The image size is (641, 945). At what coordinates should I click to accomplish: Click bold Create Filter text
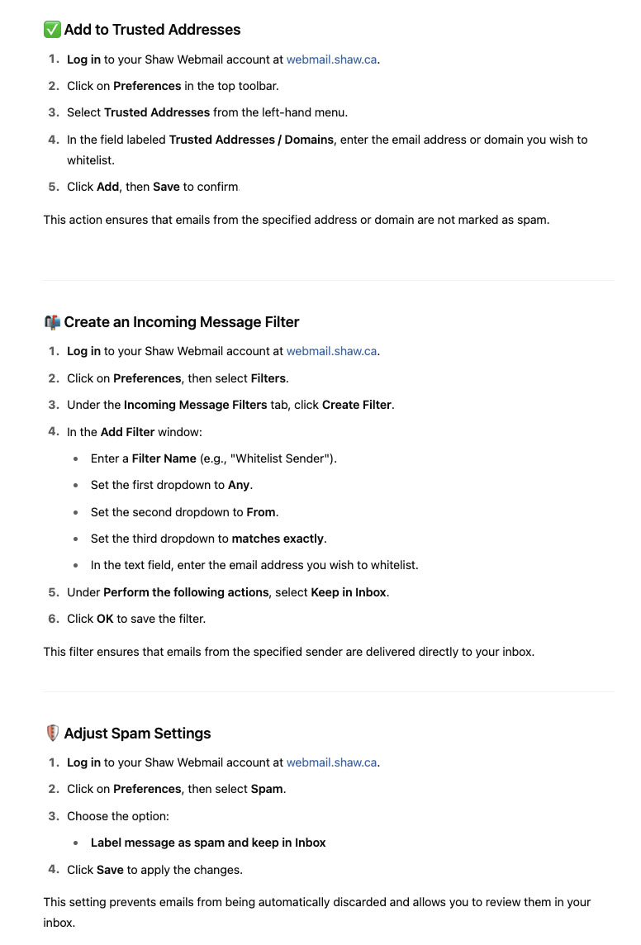coord(357,405)
